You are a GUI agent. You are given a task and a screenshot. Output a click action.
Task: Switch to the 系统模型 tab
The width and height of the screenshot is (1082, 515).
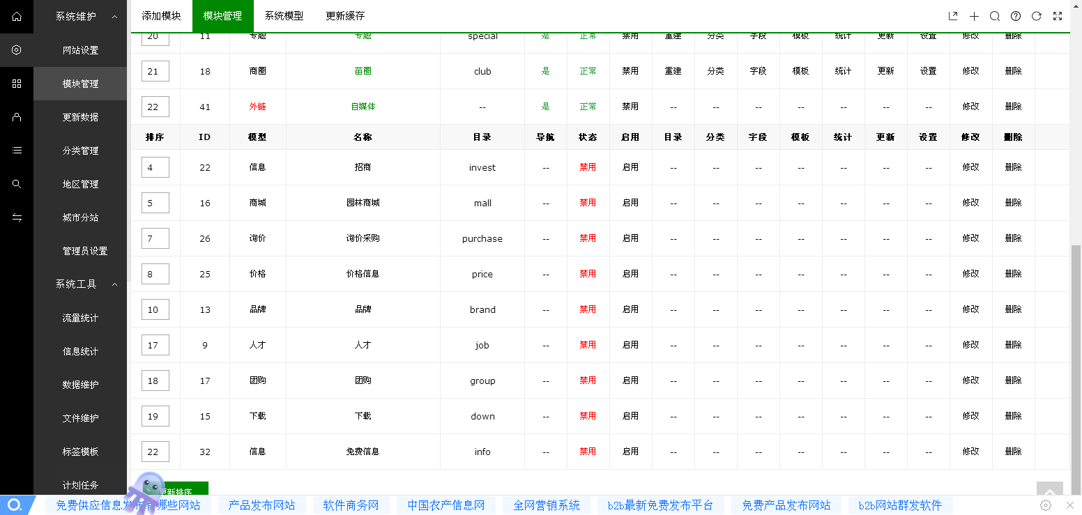284,16
